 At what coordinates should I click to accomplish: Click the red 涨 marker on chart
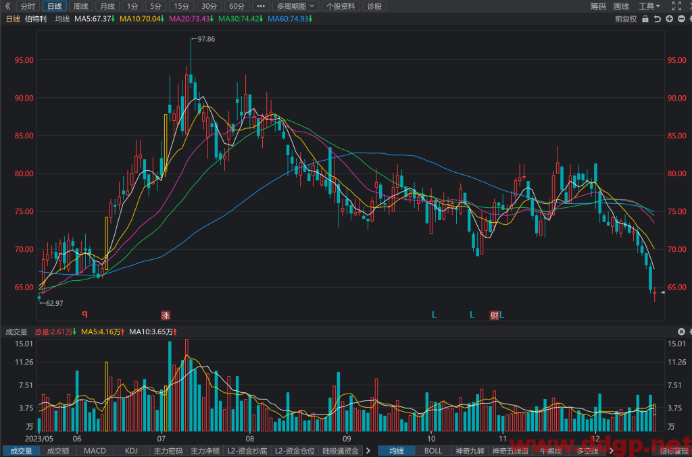point(166,315)
